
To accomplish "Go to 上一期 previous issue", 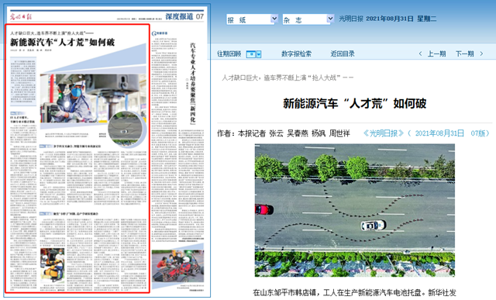I will [x=436, y=53].
